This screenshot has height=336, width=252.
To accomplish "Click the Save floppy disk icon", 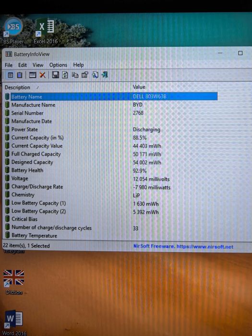I will coord(56,75).
